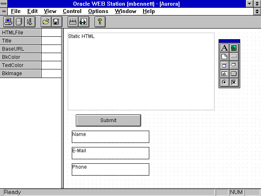
Task: Click the open folder toolbar icon
Action: point(46,22)
